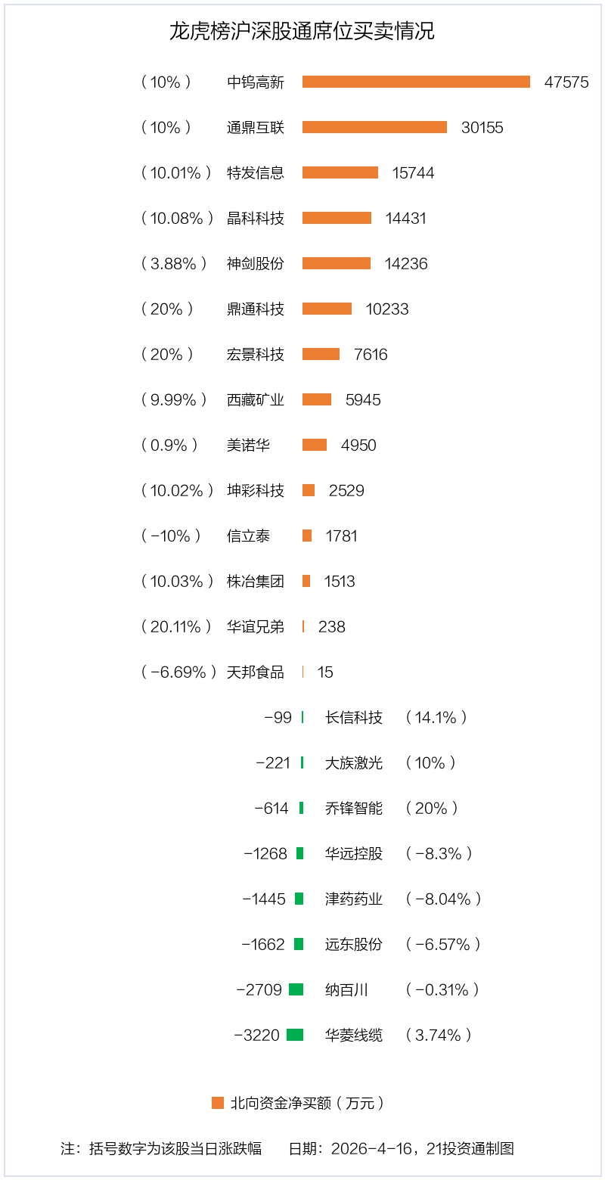Click the 远东股份 stock label

coord(354,944)
